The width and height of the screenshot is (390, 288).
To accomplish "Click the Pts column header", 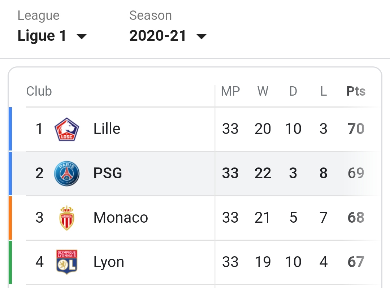I will pyautogui.click(x=356, y=91).
